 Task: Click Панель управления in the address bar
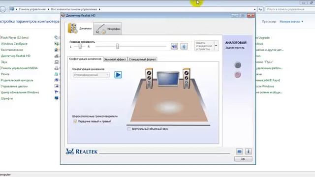coord(32,9)
